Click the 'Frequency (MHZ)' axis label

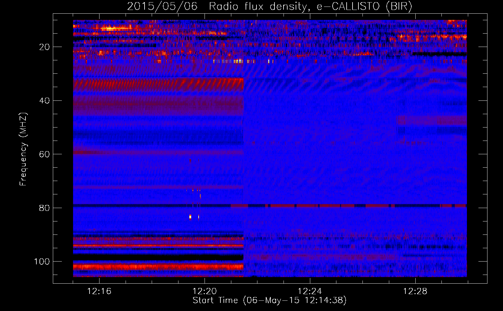23,149
